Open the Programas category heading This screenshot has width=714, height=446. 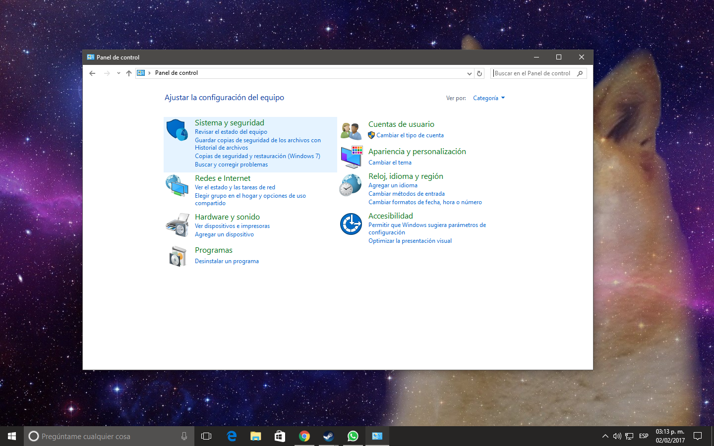(x=214, y=250)
